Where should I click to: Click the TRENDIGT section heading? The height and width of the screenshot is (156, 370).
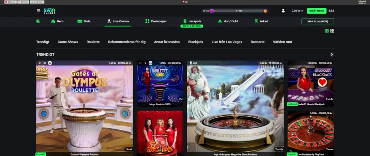(45, 55)
